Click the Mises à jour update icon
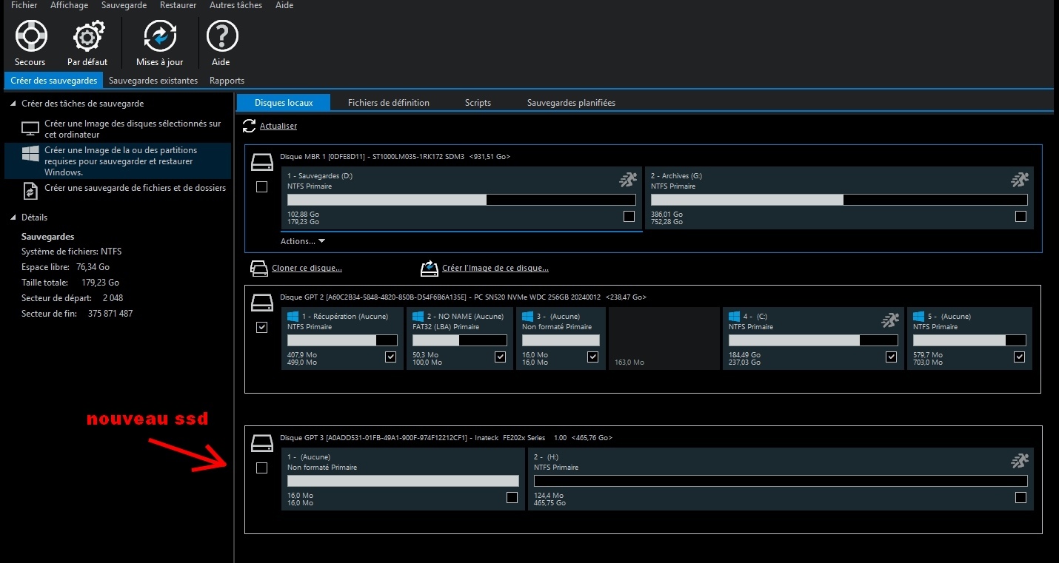Viewport: 1059px width, 563px height. pyautogui.click(x=159, y=36)
